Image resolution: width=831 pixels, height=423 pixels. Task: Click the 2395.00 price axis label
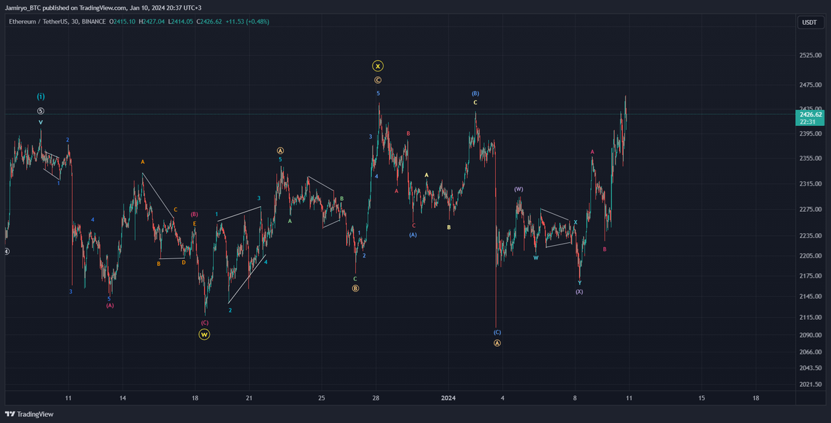coord(810,134)
